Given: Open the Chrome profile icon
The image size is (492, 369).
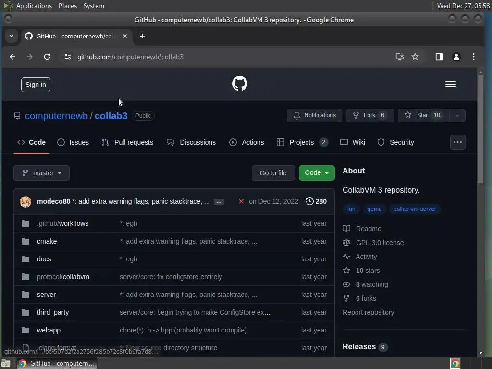Looking at the screenshot, I should pyautogui.click(x=456, y=57).
